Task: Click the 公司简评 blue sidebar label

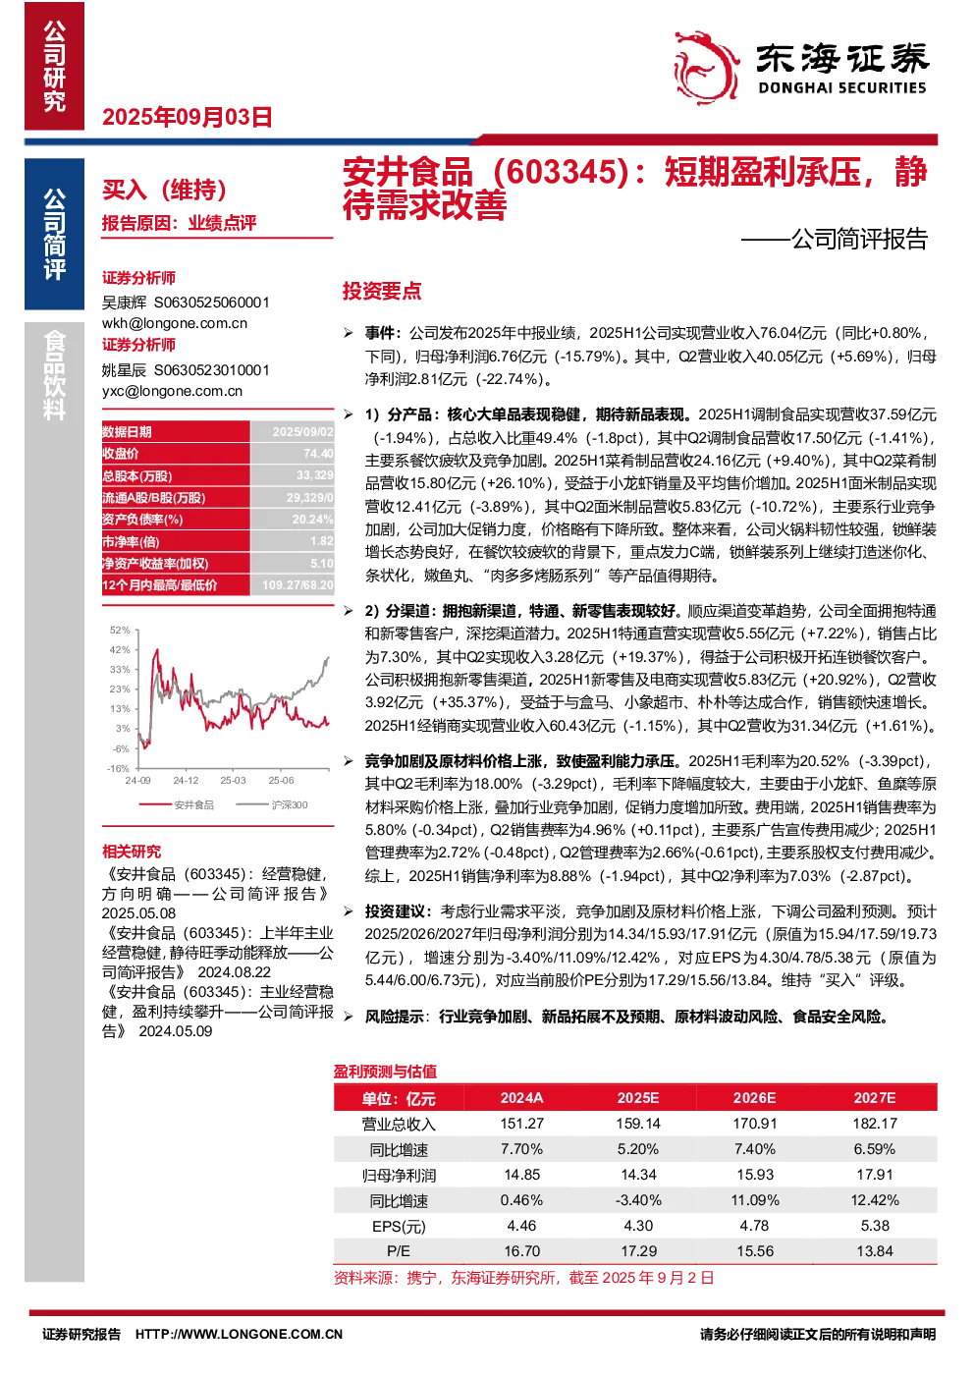Action: tap(55, 234)
